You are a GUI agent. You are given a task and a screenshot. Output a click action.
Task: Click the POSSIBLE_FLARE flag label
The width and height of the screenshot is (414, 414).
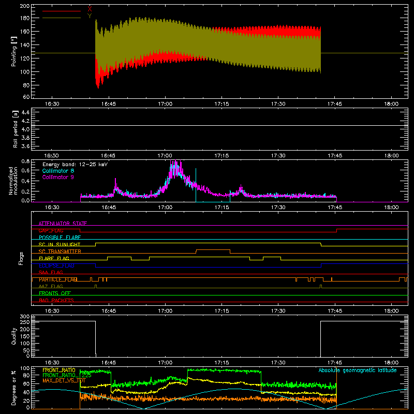pyautogui.click(x=60, y=238)
